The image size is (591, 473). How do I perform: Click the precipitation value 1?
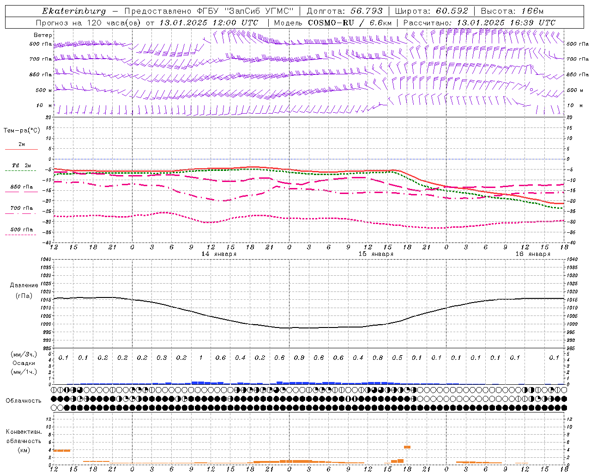click(x=201, y=358)
